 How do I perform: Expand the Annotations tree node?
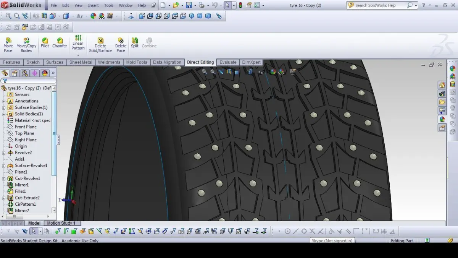click(x=4, y=101)
